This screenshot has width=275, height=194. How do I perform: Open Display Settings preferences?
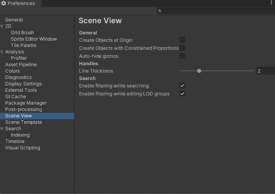tap(23, 84)
